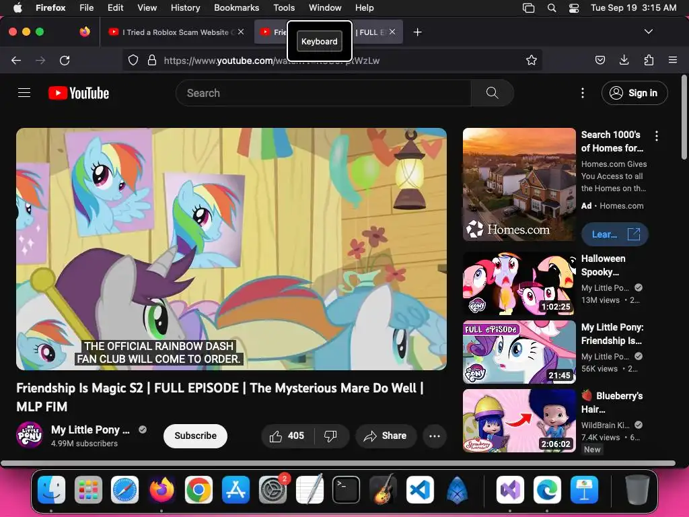Open Microsoft Edge from the Dock
This screenshot has width=689, height=517.
[x=547, y=489]
